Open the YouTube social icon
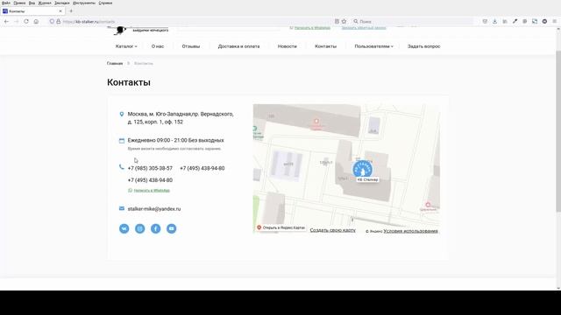Screen dimensions: 561x315 [x=172, y=228]
